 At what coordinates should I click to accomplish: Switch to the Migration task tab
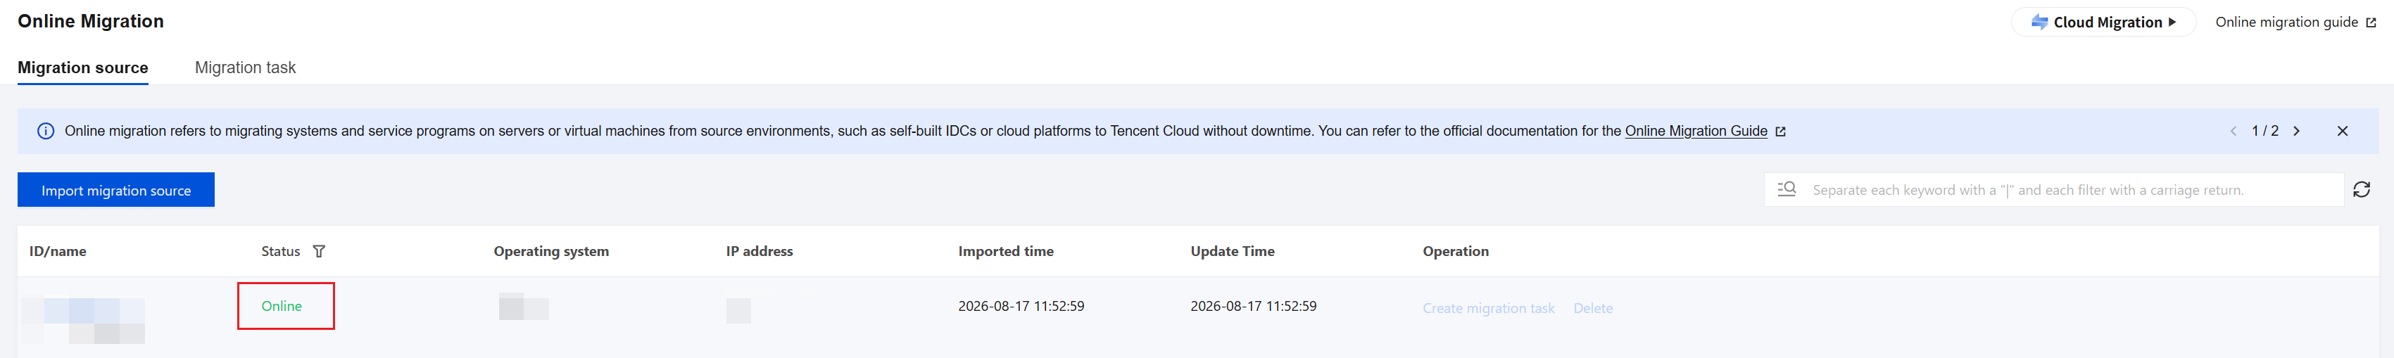(246, 68)
